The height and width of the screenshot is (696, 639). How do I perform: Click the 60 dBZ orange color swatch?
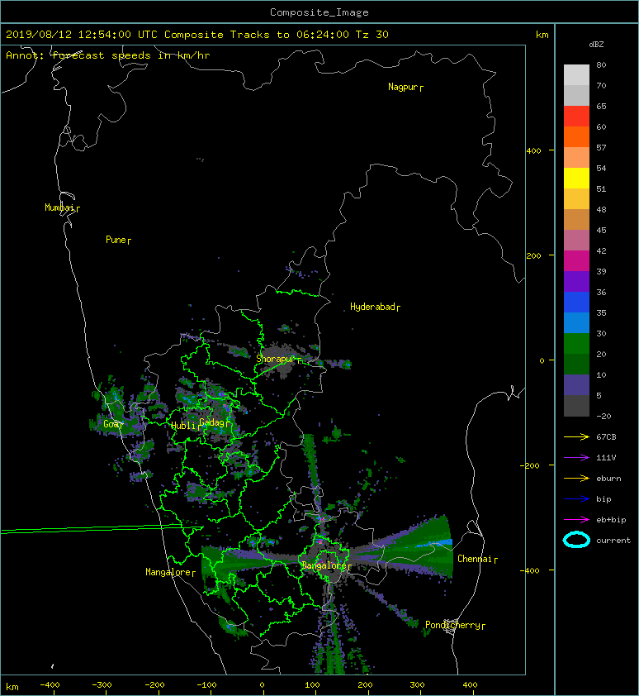click(x=576, y=136)
